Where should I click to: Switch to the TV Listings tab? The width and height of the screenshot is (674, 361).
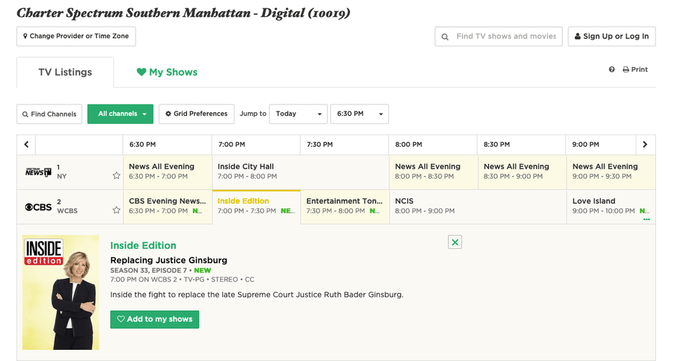[x=66, y=72]
